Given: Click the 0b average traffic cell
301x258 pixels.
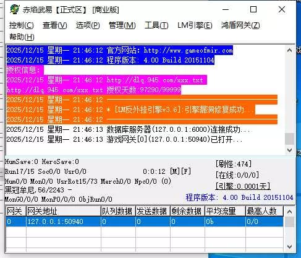Looking at the screenshot, I should click(x=225, y=221).
